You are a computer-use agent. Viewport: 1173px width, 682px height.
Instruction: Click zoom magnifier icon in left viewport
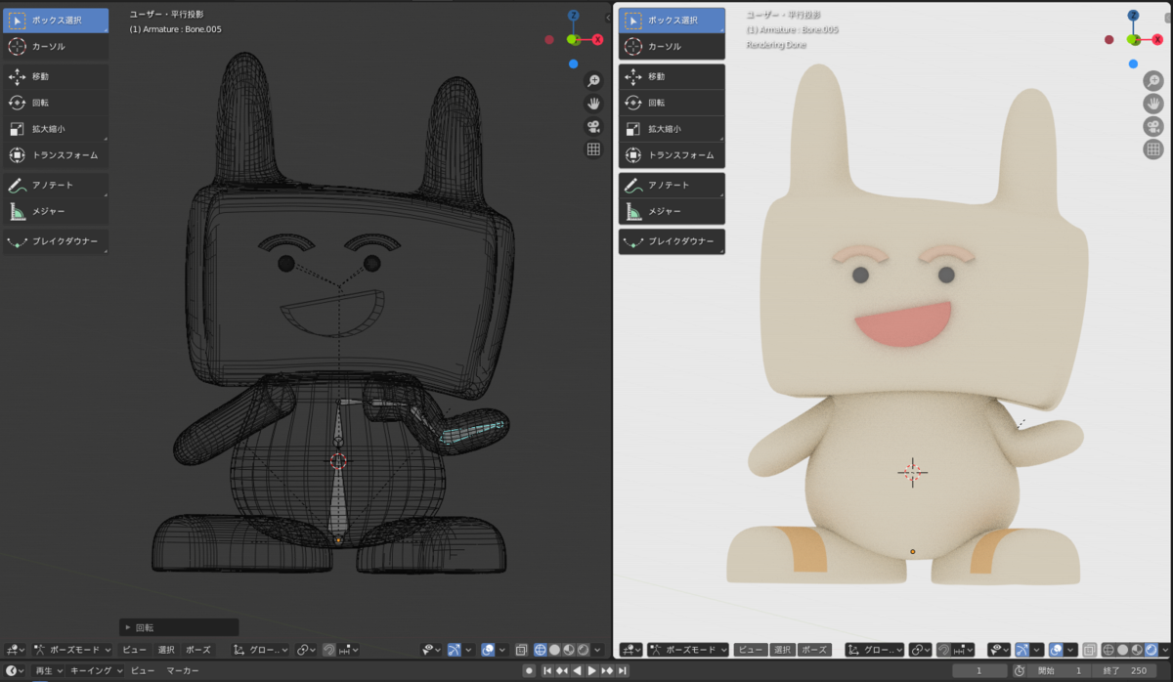[593, 80]
